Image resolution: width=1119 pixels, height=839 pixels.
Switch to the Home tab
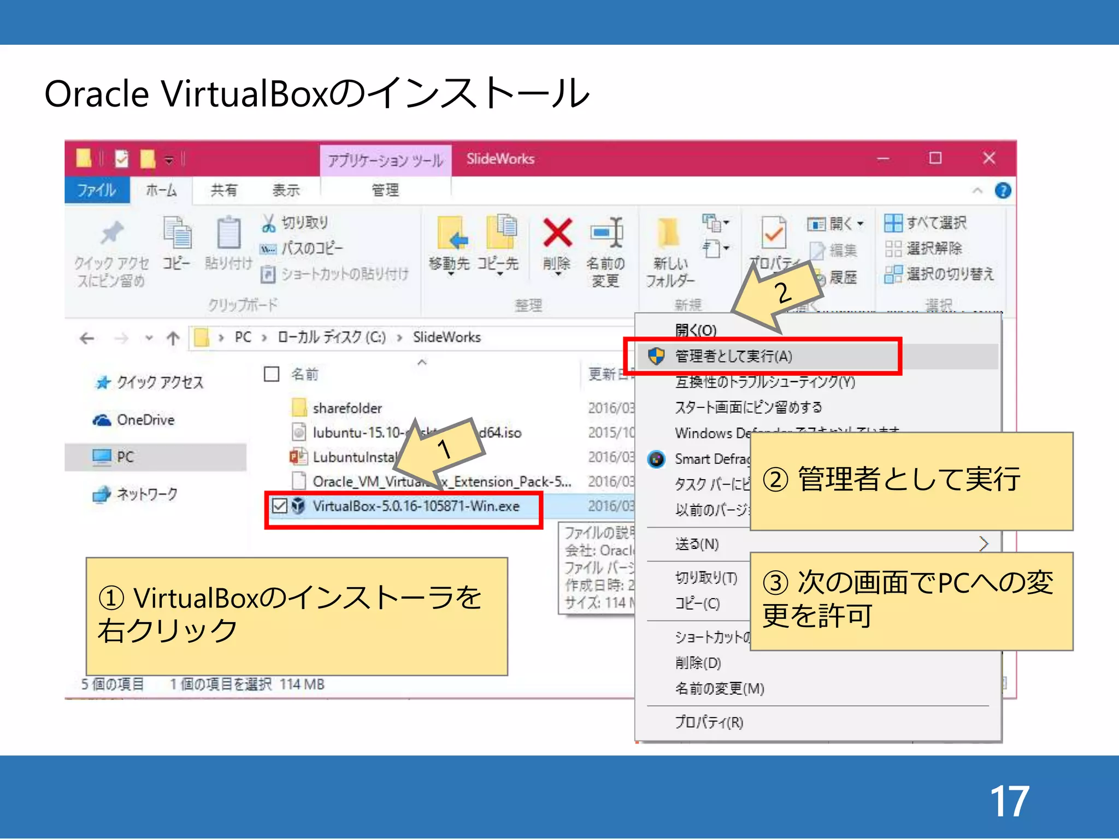[x=161, y=190]
